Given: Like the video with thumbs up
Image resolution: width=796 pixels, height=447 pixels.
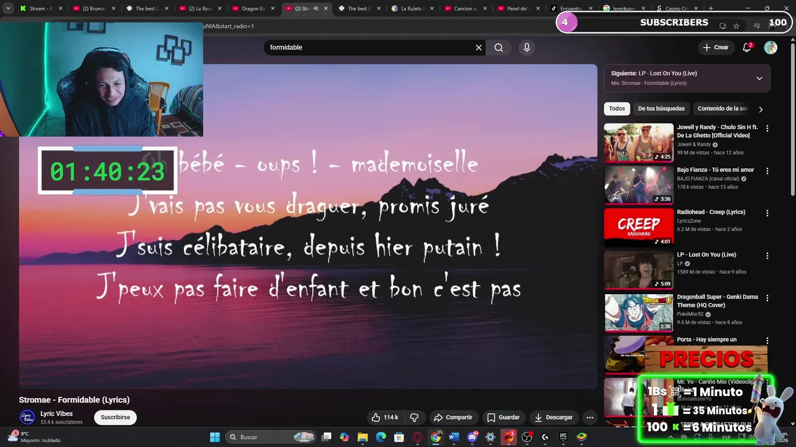Looking at the screenshot, I should 385,417.
